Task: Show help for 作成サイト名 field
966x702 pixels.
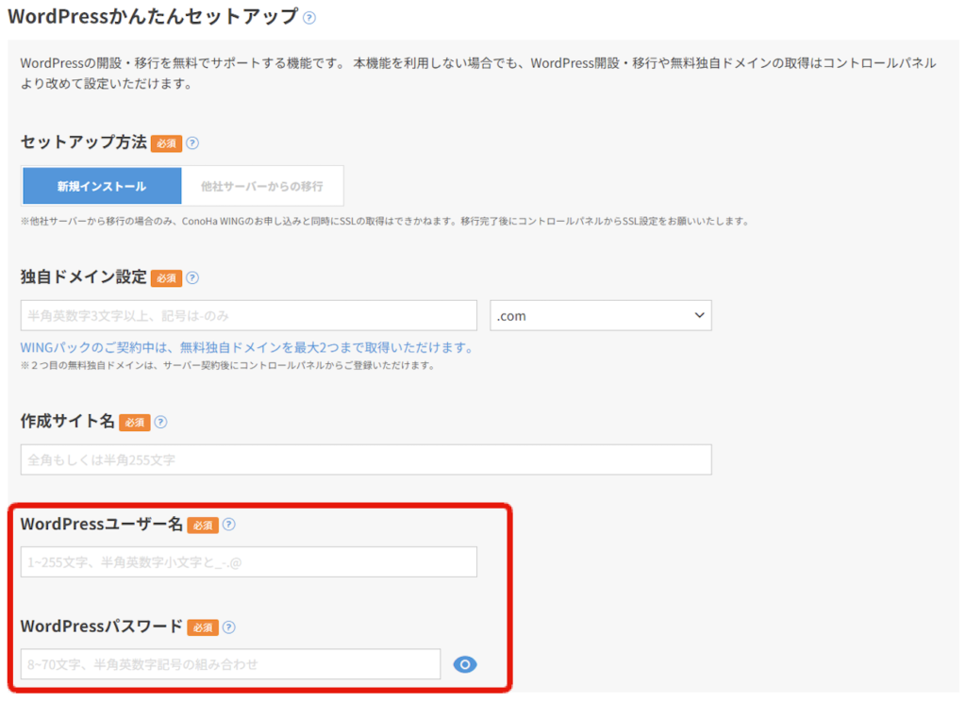Action: coord(160,423)
